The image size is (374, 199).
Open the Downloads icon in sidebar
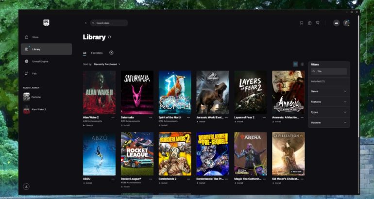(x=26, y=186)
